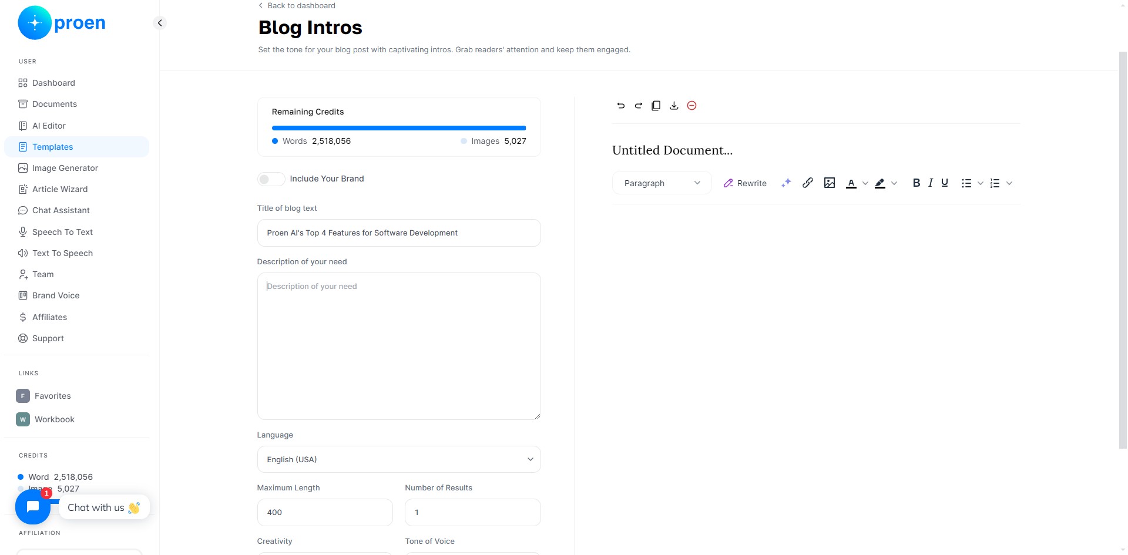
Task: Apply numbered list formatting
Action: (995, 183)
